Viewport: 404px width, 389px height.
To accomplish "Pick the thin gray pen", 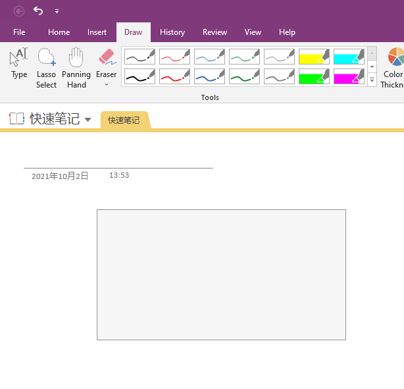I will (279, 57).
